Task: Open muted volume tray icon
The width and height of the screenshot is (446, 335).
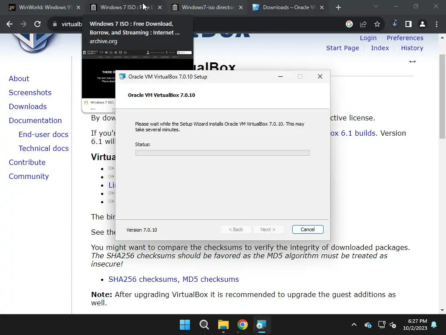Action: (x=393, y=325)
